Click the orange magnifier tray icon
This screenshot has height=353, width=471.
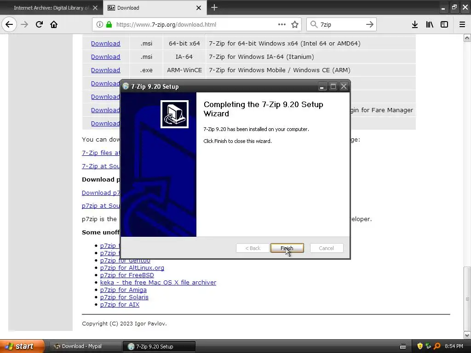[x=437, y=346]
